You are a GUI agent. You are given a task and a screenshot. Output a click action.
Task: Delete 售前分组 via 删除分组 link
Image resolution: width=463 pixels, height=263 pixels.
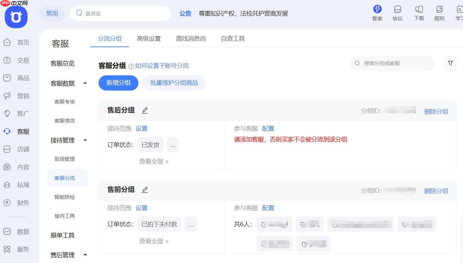click(x=436, y=191)
